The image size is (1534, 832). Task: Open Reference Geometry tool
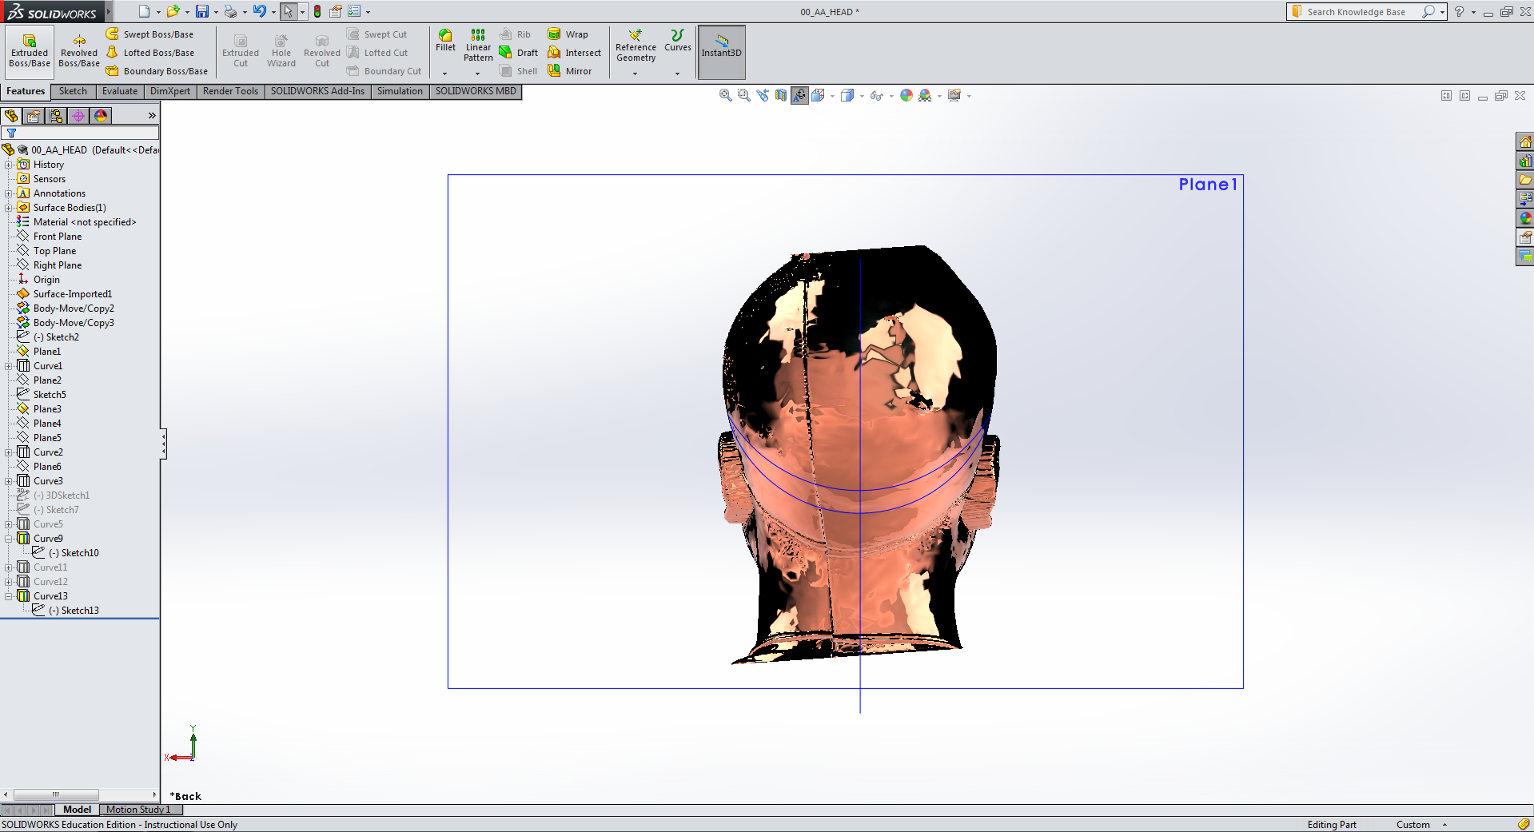(636, 46)
